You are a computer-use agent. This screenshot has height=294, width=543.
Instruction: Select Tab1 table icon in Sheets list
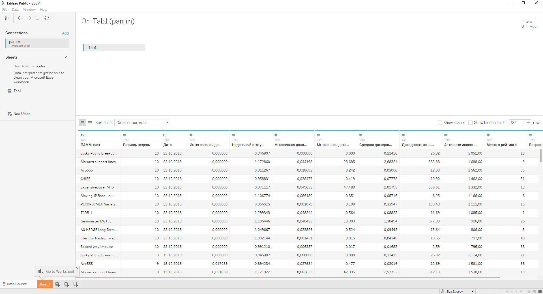pos(10,91)
